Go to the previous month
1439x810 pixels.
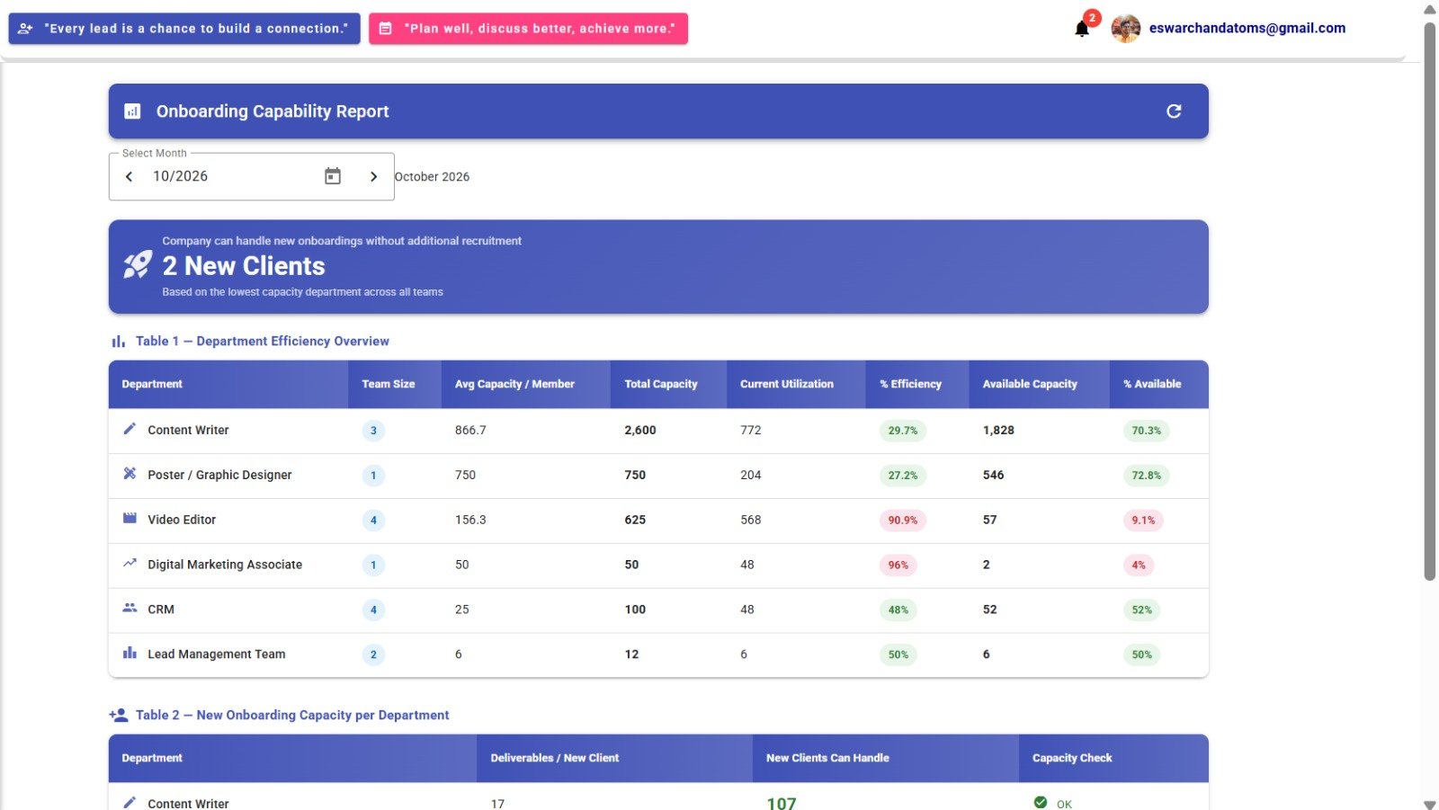[129, 177]
